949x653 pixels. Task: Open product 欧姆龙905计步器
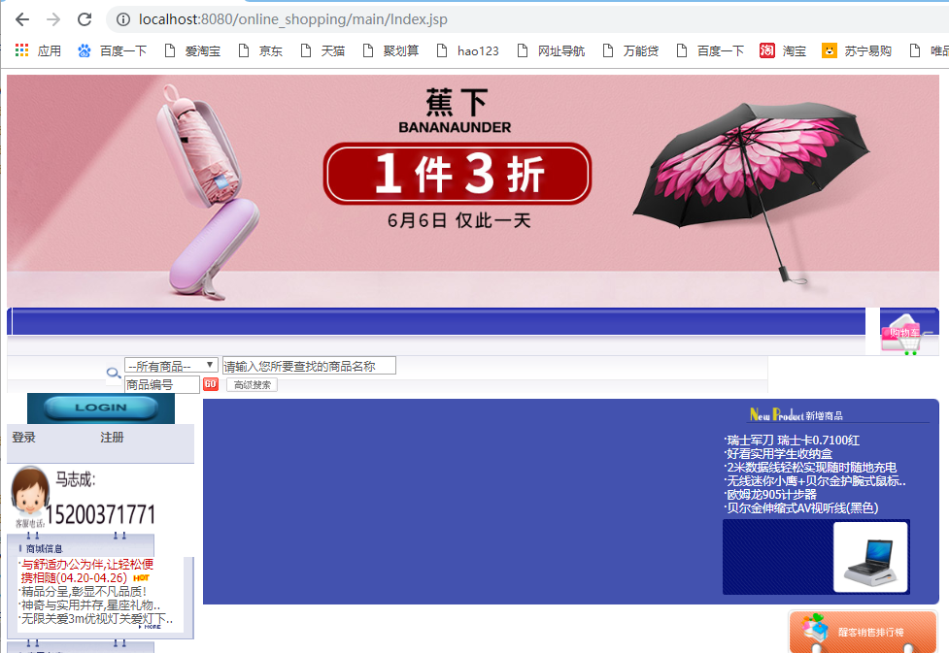[x=771, y=494]
